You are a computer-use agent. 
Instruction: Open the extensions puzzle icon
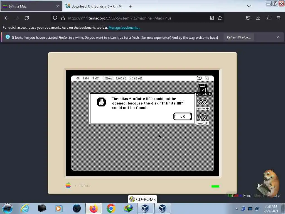pyautogui.click(x=268, y=18)
